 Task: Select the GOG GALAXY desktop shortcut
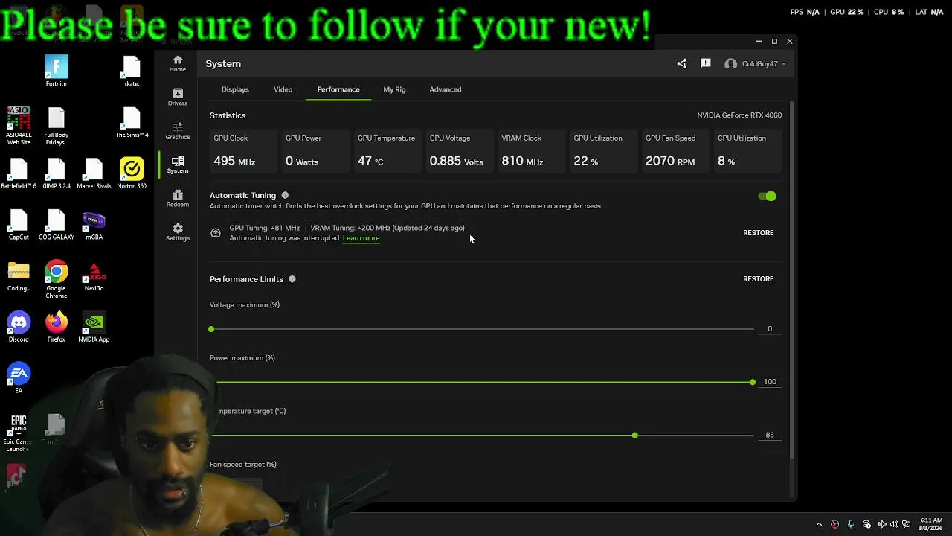(57, 226)
